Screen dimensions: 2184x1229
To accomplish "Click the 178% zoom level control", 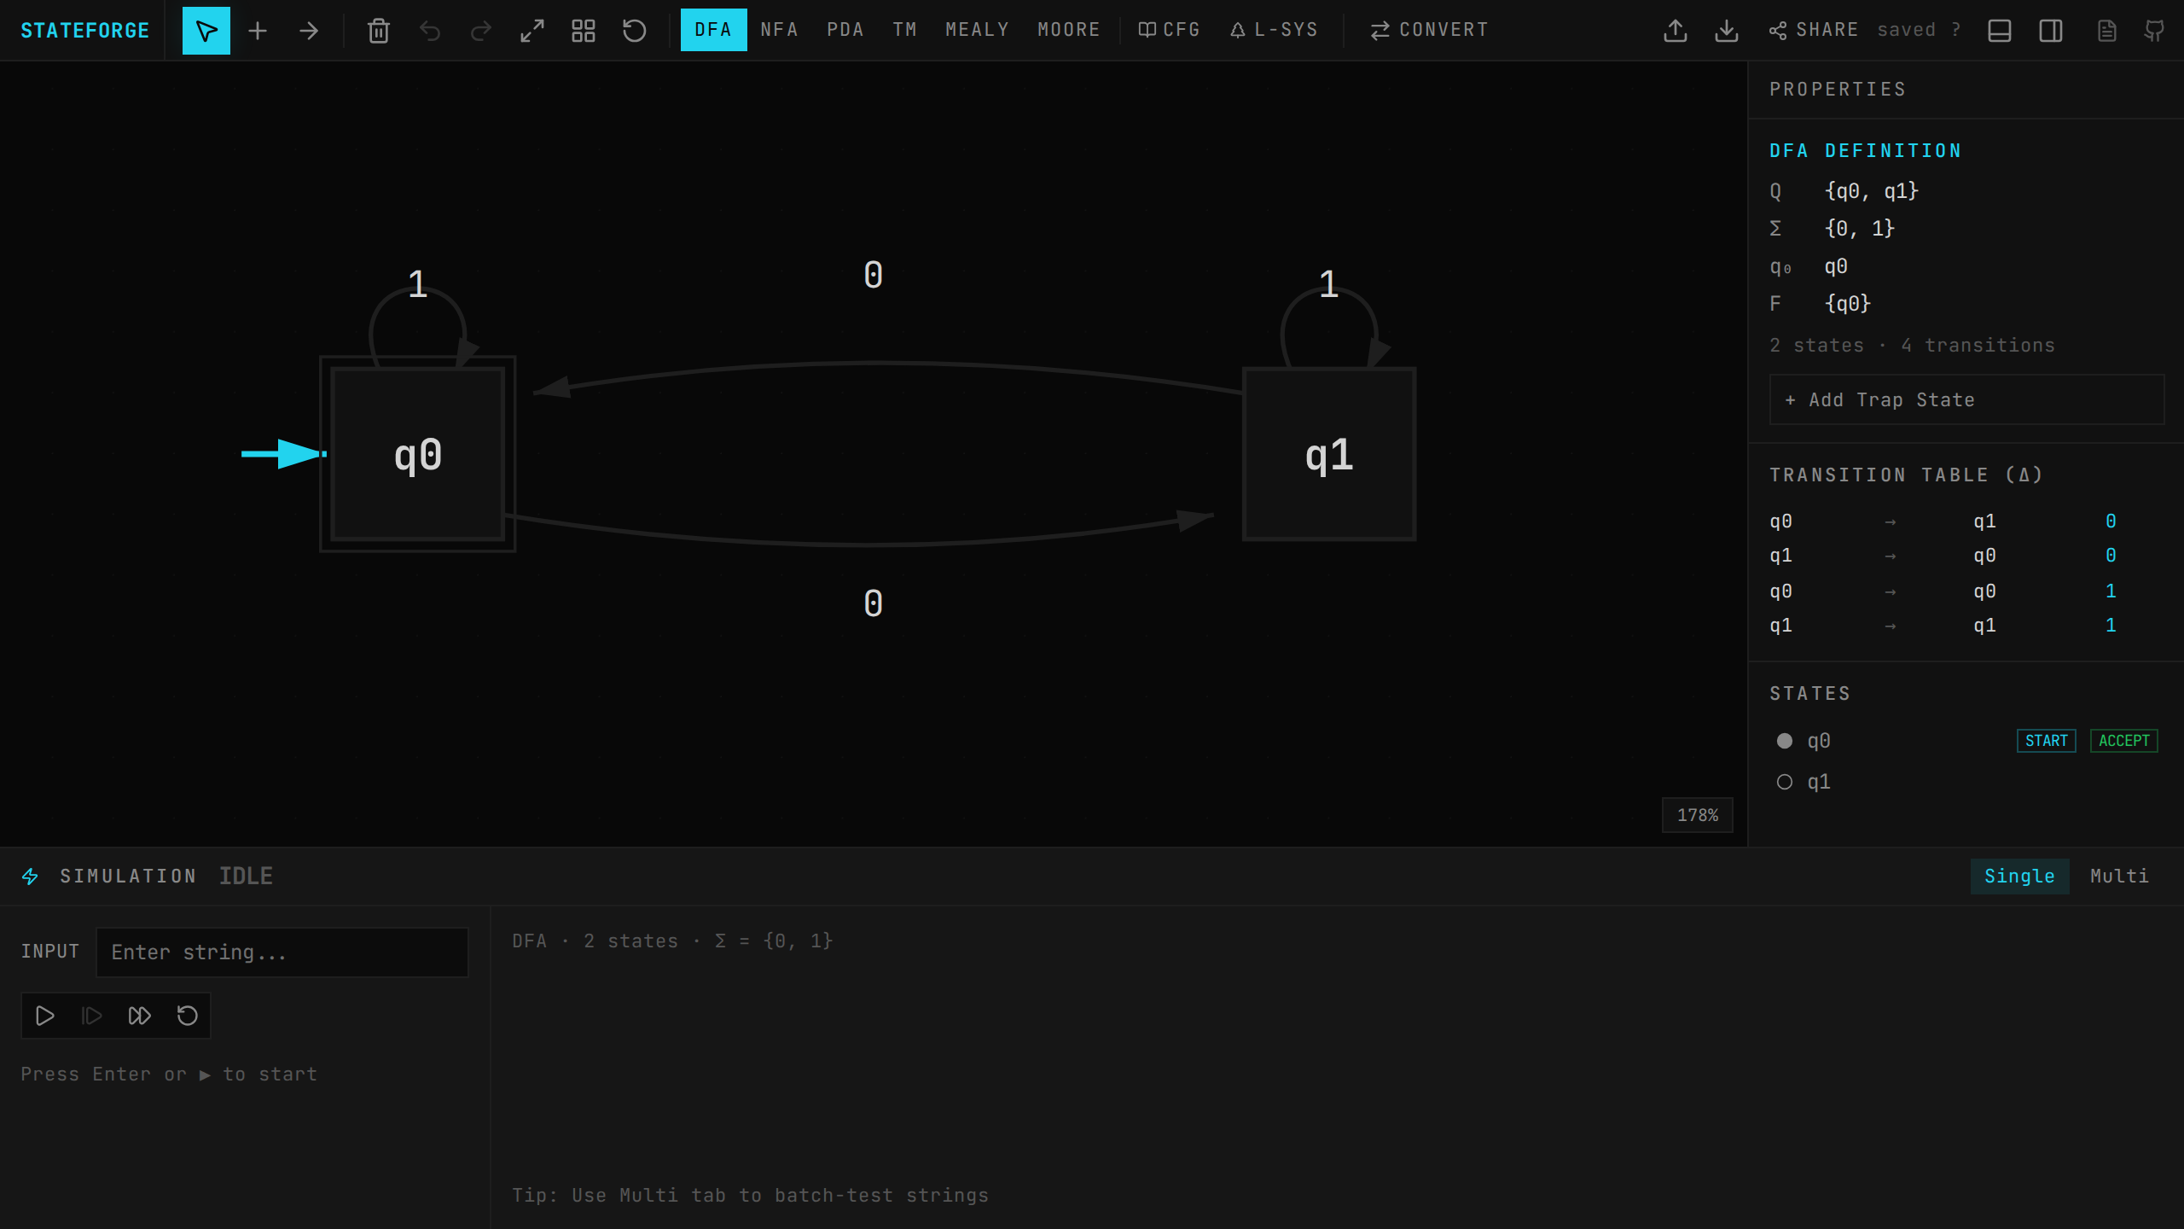I will 1697,815.
